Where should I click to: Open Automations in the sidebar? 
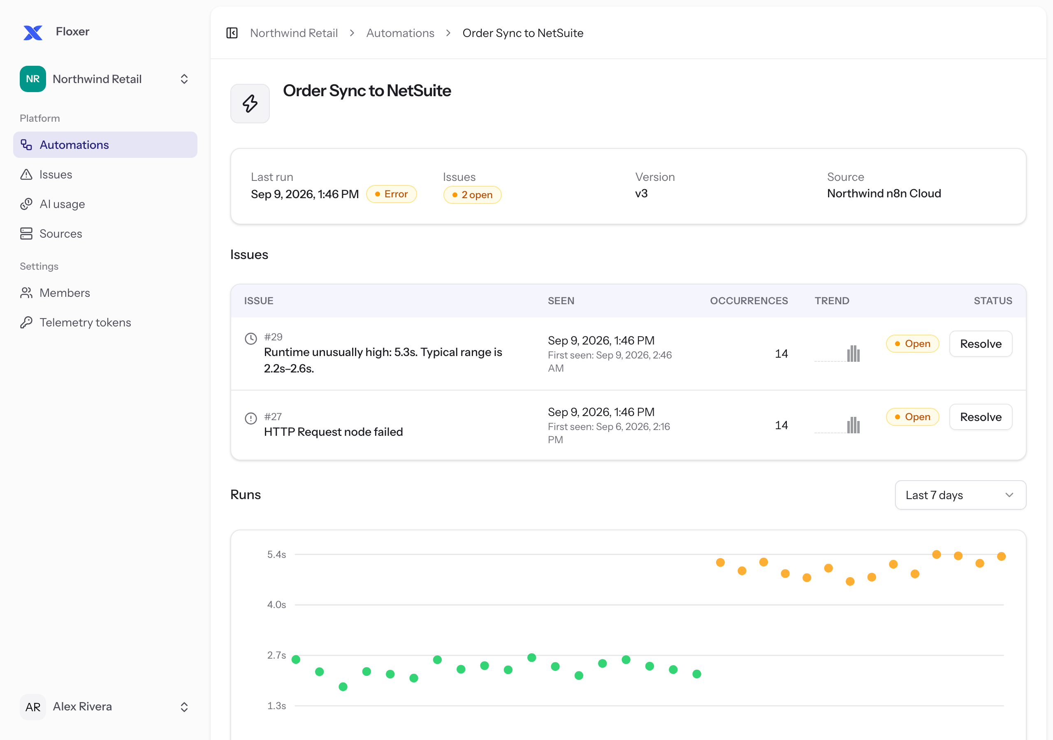[x=105, y=145]
